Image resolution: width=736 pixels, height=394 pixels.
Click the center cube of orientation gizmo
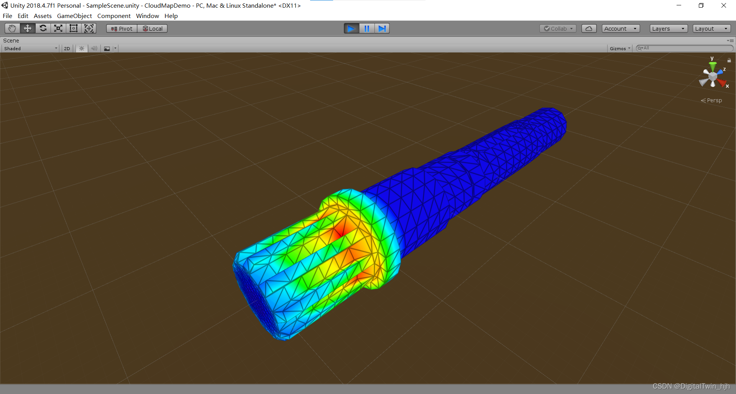click(713, 77)
